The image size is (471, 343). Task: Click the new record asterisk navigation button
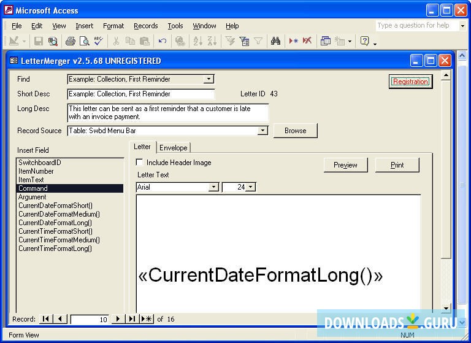(147, 318)
